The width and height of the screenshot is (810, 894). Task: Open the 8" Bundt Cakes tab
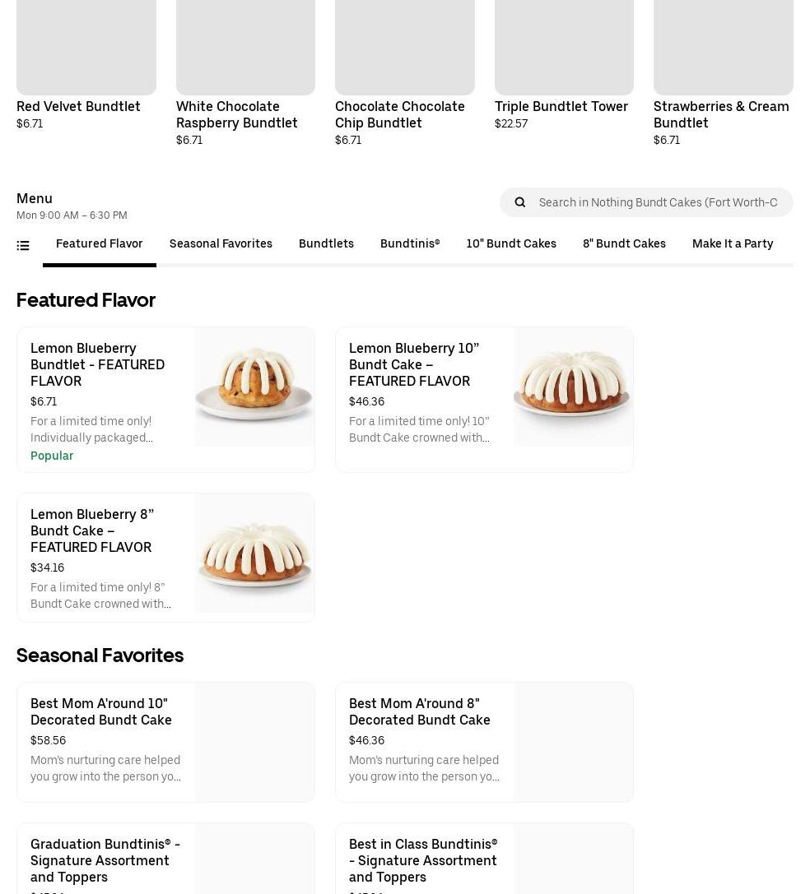(624, 243)
